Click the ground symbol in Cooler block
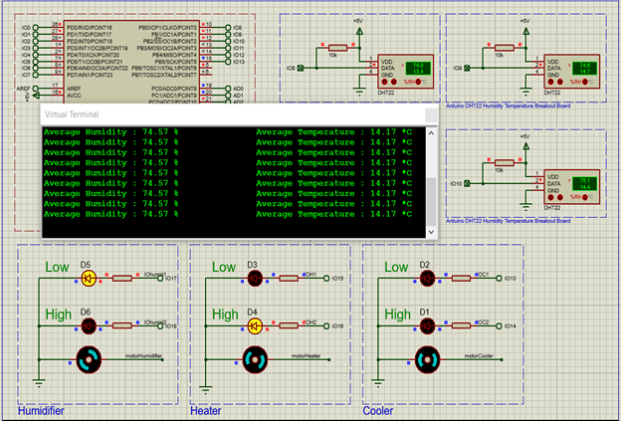The height and width of the screenshot is (421, 621). [378, 383]
